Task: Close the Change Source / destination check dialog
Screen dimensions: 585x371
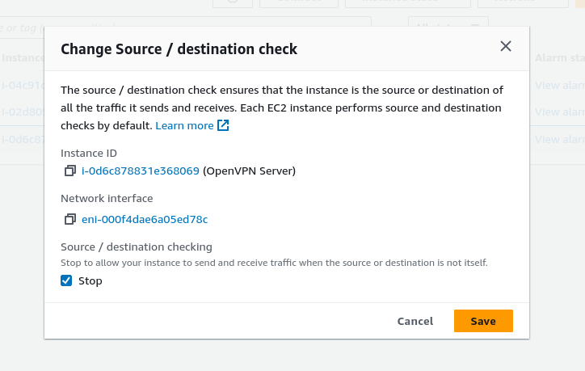Action: [x=506, y=46]
